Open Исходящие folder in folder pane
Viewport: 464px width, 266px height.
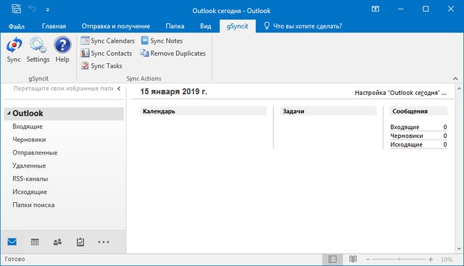pos(30,192)
